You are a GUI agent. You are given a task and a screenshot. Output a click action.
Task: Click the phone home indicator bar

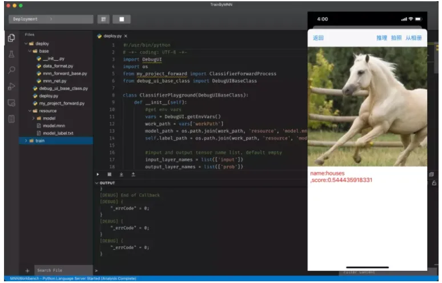(367, 267)
